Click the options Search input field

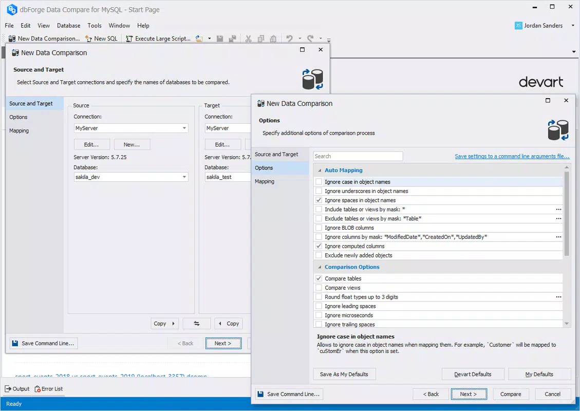358,156
